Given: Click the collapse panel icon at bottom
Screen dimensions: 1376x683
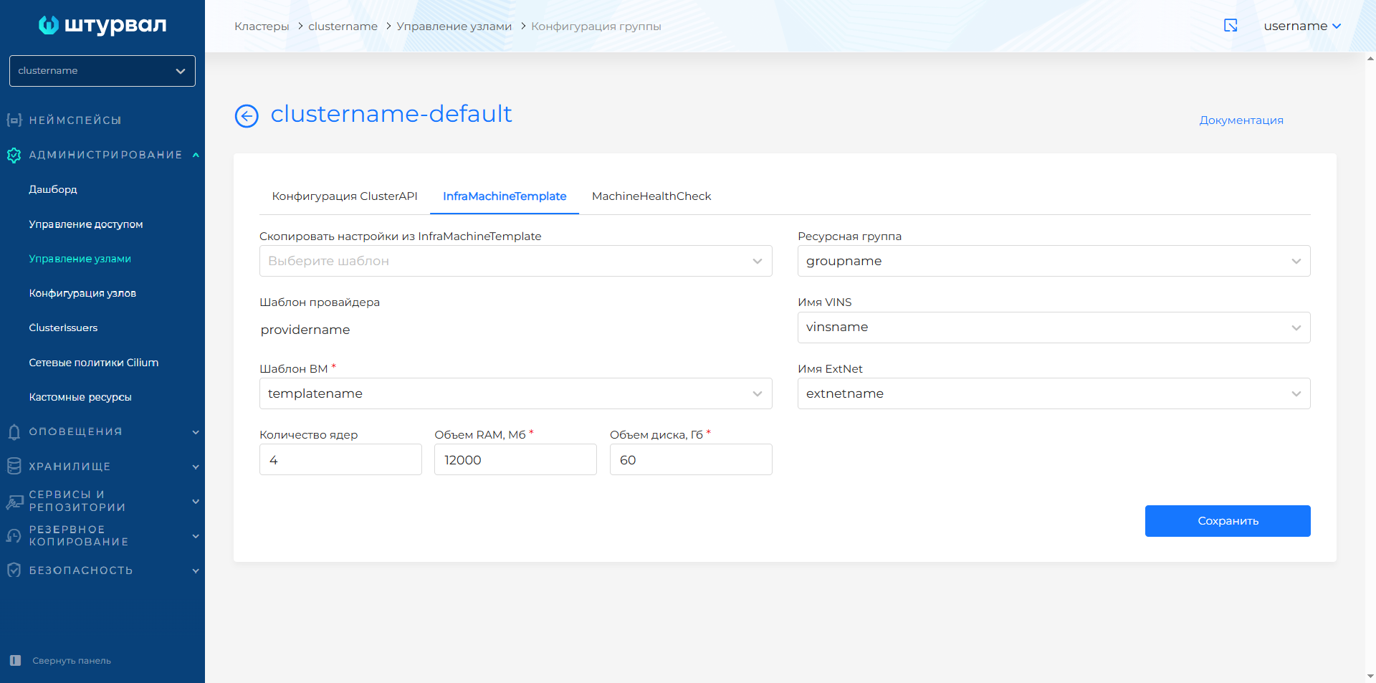Looking at the screenshot, I should tap(15, 661).
